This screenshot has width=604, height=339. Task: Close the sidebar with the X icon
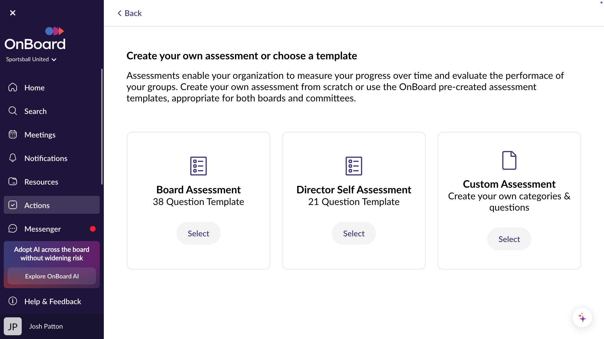[x=13, y=13]
